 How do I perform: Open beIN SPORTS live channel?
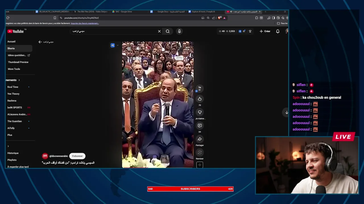coord(15,107)
